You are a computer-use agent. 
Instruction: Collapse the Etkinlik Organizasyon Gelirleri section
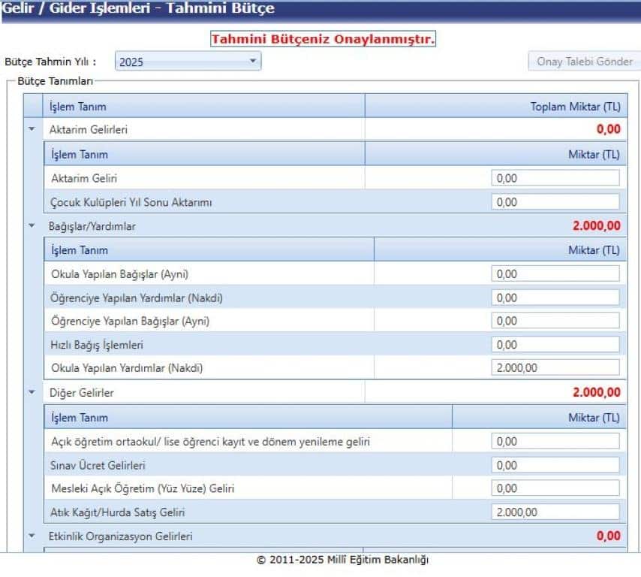[32, 536]
